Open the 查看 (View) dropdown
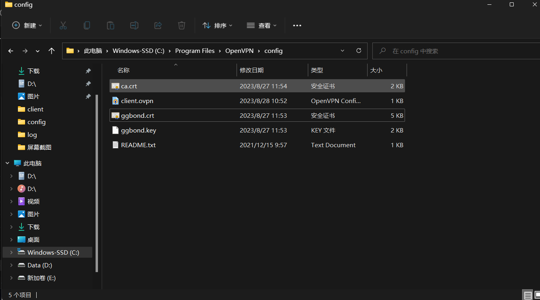 261,25
